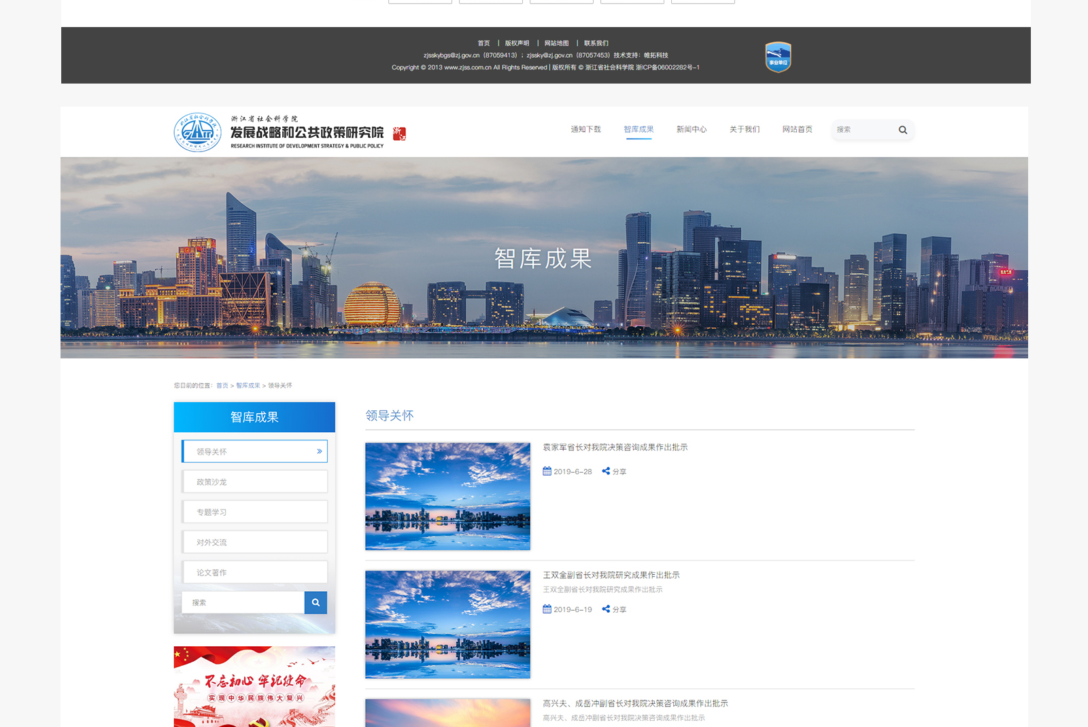Select 论文著作 sidebar category
Screen dimensions: 1088x727
coord(255,573)
